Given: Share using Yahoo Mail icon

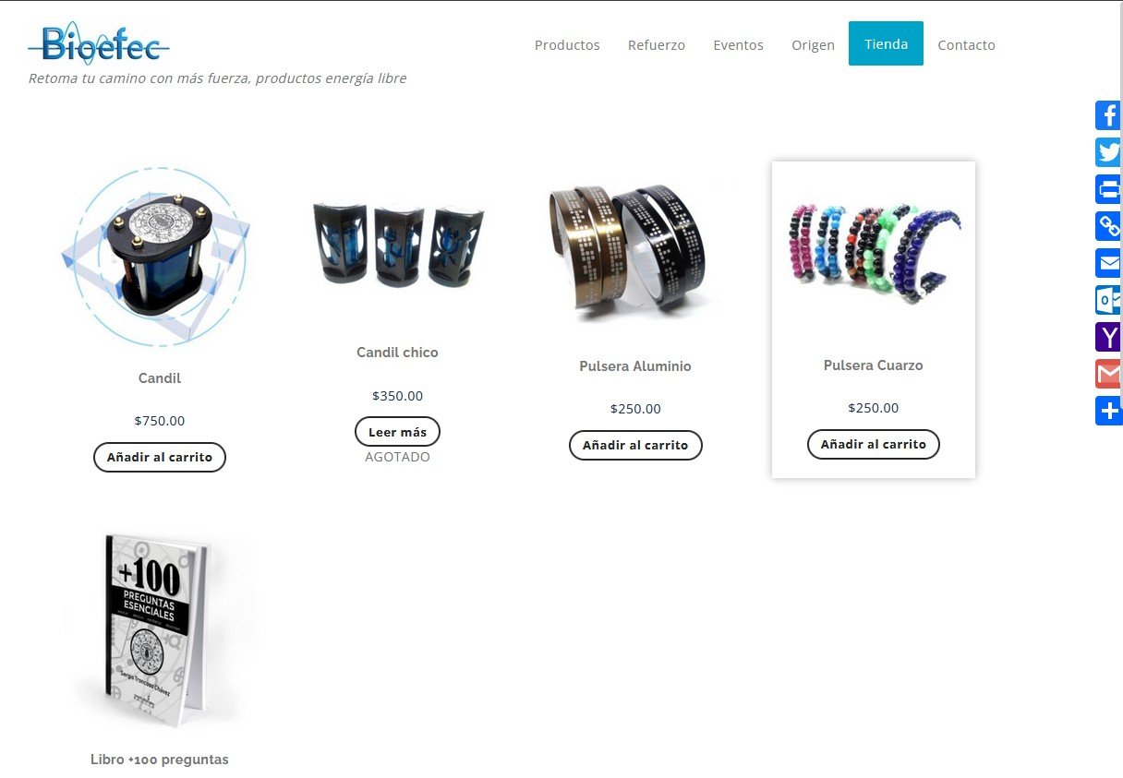Looking at the screenshot, I should (x=1109, y=337).
